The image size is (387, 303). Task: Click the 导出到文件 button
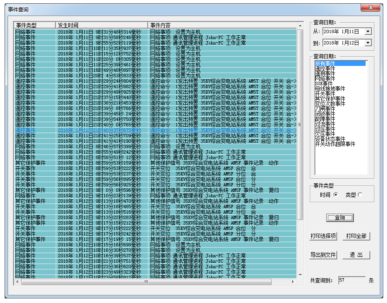pyautogui.click(x=323, y=255)
